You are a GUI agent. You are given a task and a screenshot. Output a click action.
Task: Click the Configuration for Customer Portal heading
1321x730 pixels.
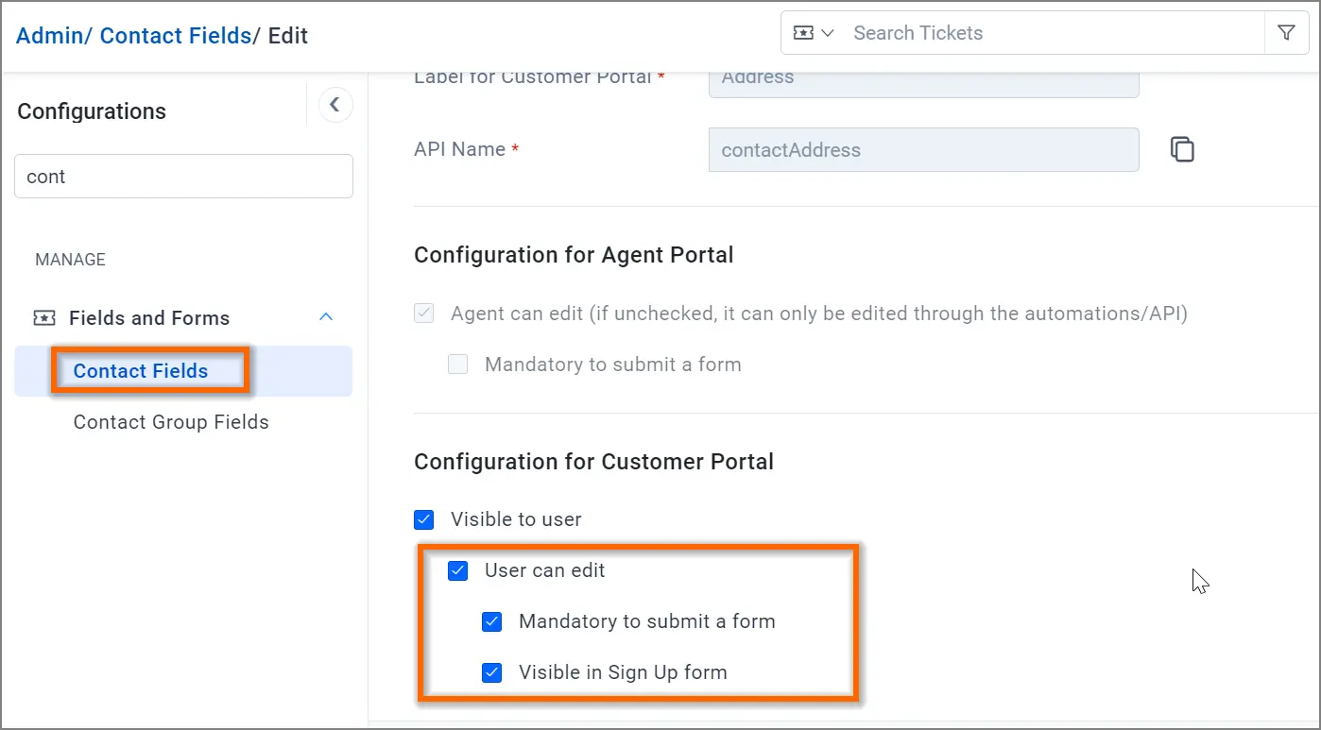pos(593,462)
